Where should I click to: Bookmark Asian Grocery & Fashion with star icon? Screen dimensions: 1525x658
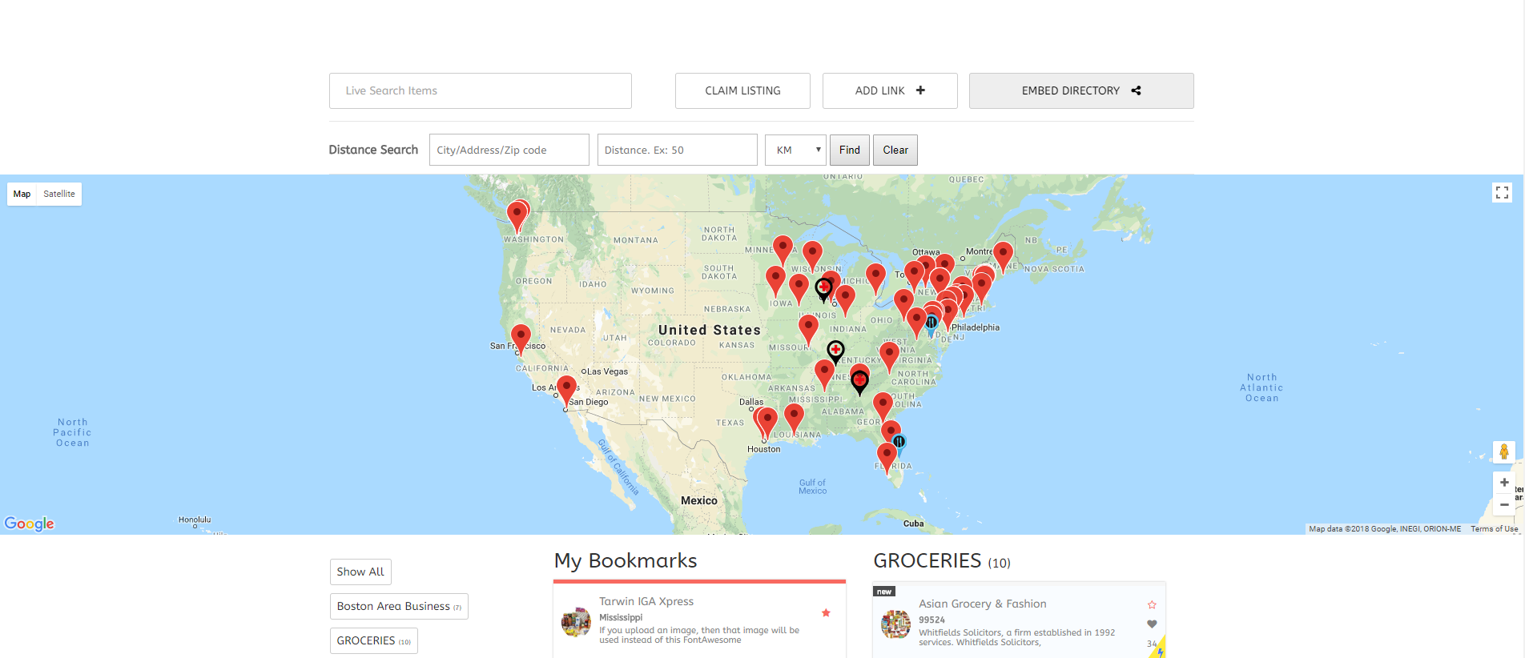[x=1152, y=604]
